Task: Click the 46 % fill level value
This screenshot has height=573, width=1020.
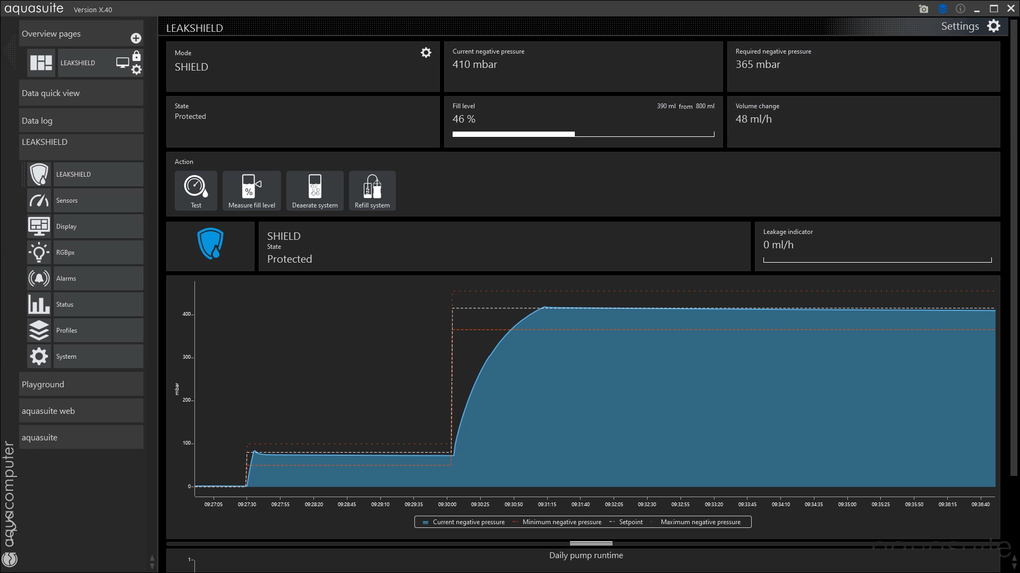Action: [x=464, y=119]
